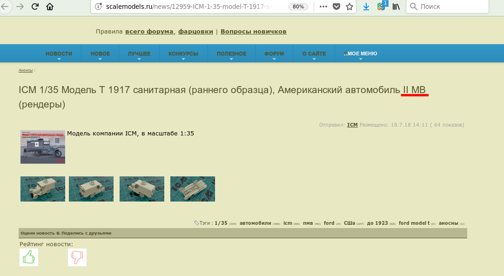Viewport: 504px width, 276px height.
Task: Open the ПОЛЕЗНОЕ menu
Action: [x=231, y=54]
